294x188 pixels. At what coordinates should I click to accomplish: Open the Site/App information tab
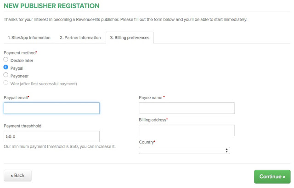(29, 38)
